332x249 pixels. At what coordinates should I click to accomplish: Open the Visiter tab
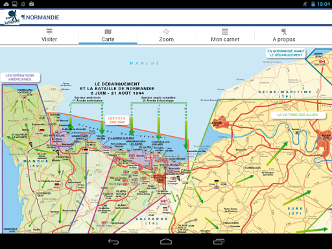[49, 35]
